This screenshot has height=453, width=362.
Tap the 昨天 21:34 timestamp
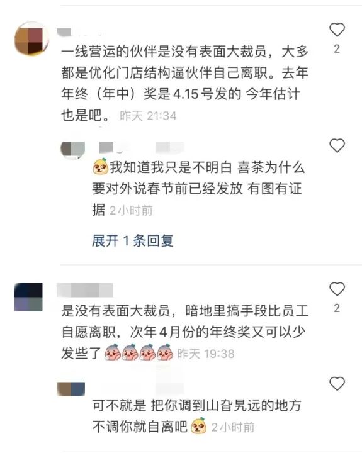tap(148, 116)
